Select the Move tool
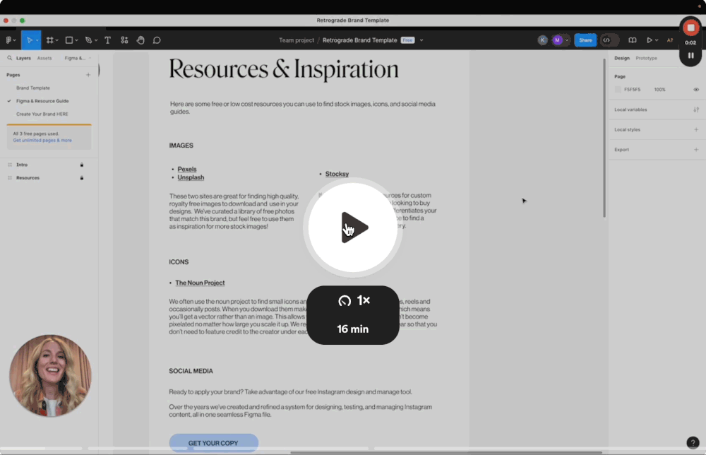The image size is (706, 455). 29,40
